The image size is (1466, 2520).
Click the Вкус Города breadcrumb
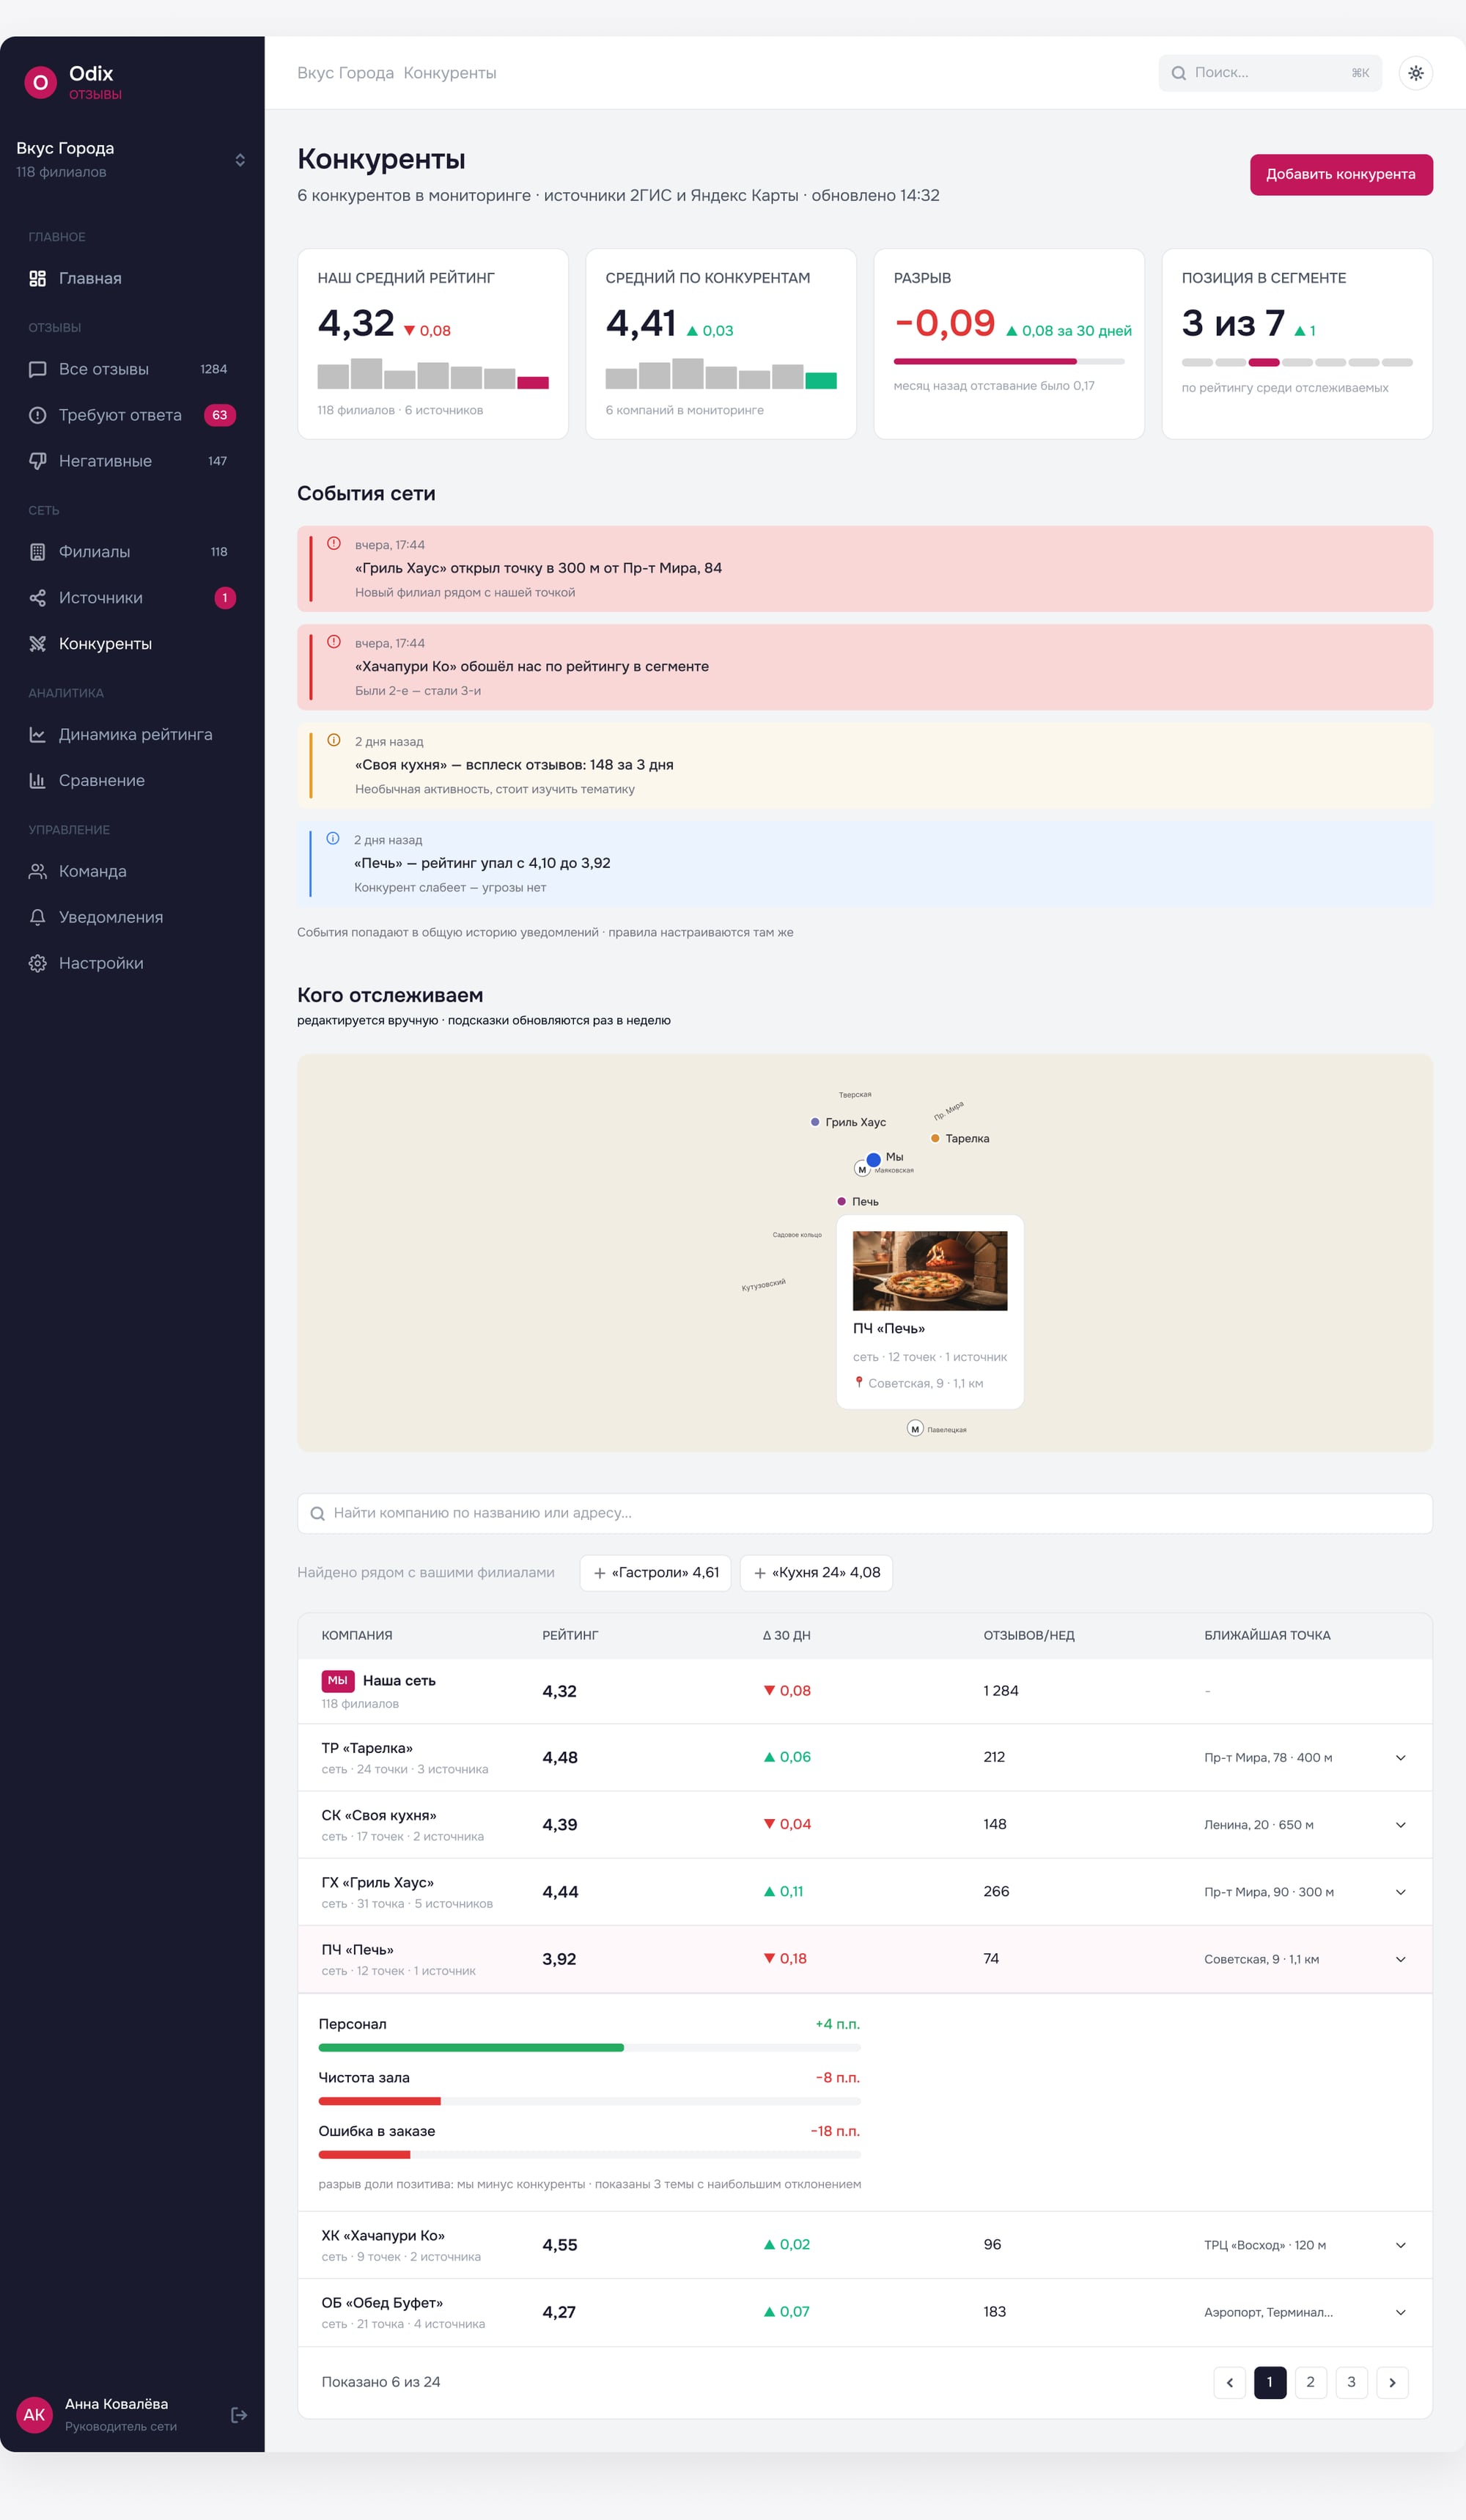pos(345,73)
